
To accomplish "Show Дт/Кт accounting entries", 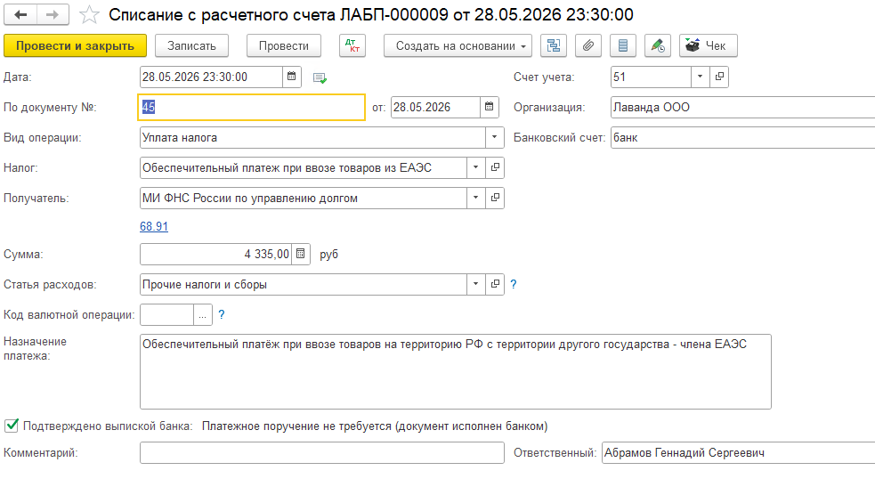I will click(352, 45).
